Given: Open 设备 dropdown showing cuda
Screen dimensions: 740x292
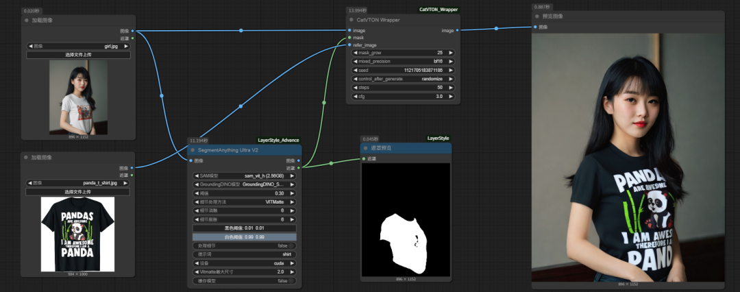Looking at the screenshot, I should click(245, 263).
